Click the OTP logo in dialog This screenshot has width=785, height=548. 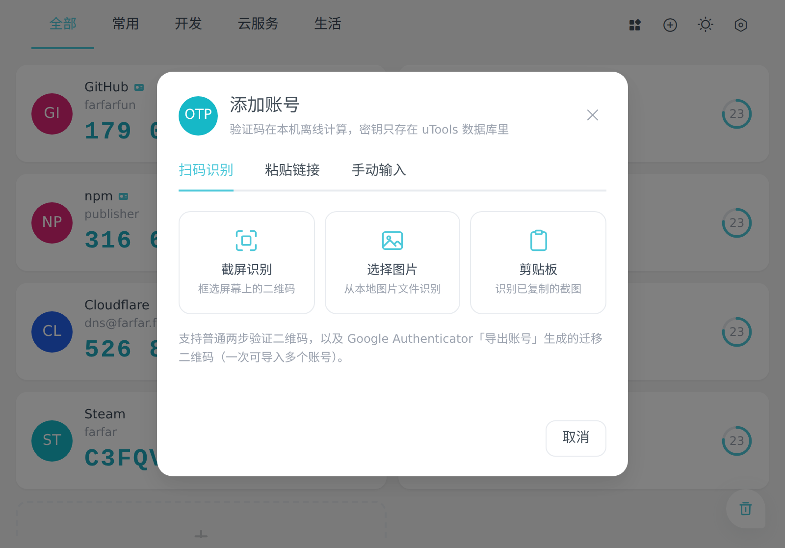click(198, 116)
